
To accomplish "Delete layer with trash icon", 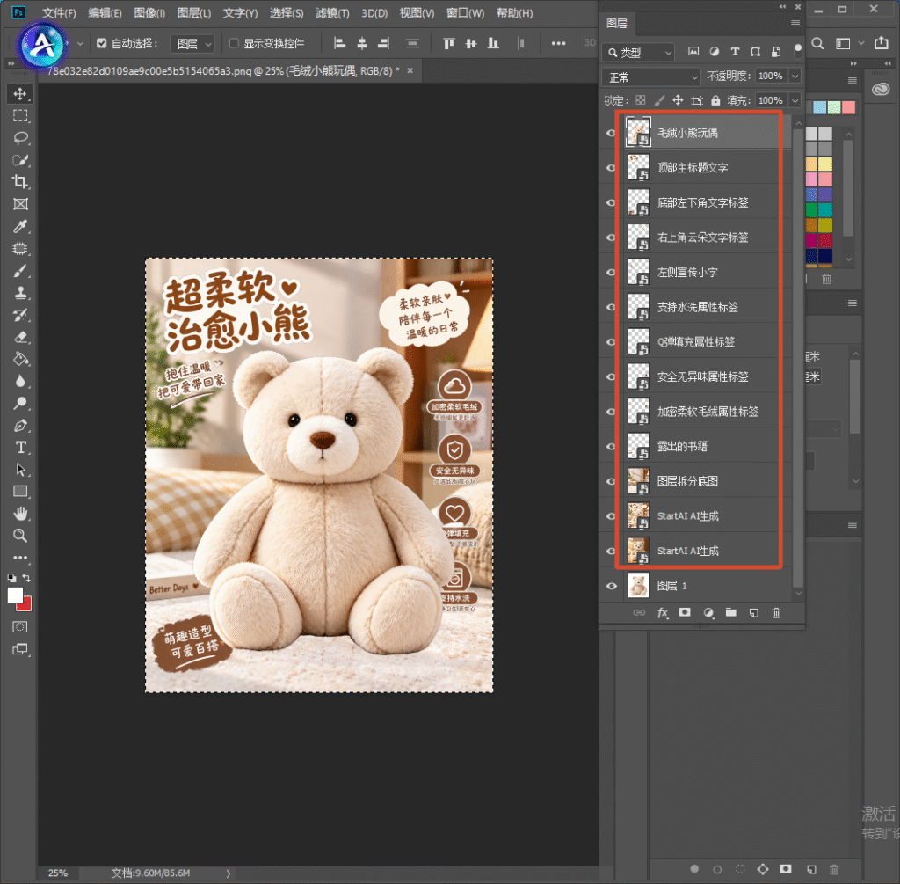I will click(777, 613).
